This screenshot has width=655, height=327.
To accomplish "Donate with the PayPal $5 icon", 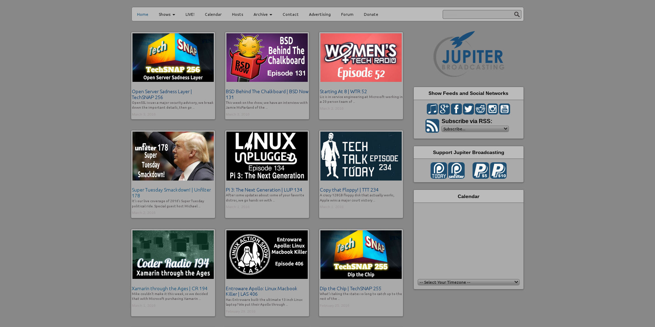I will (481, 171).
